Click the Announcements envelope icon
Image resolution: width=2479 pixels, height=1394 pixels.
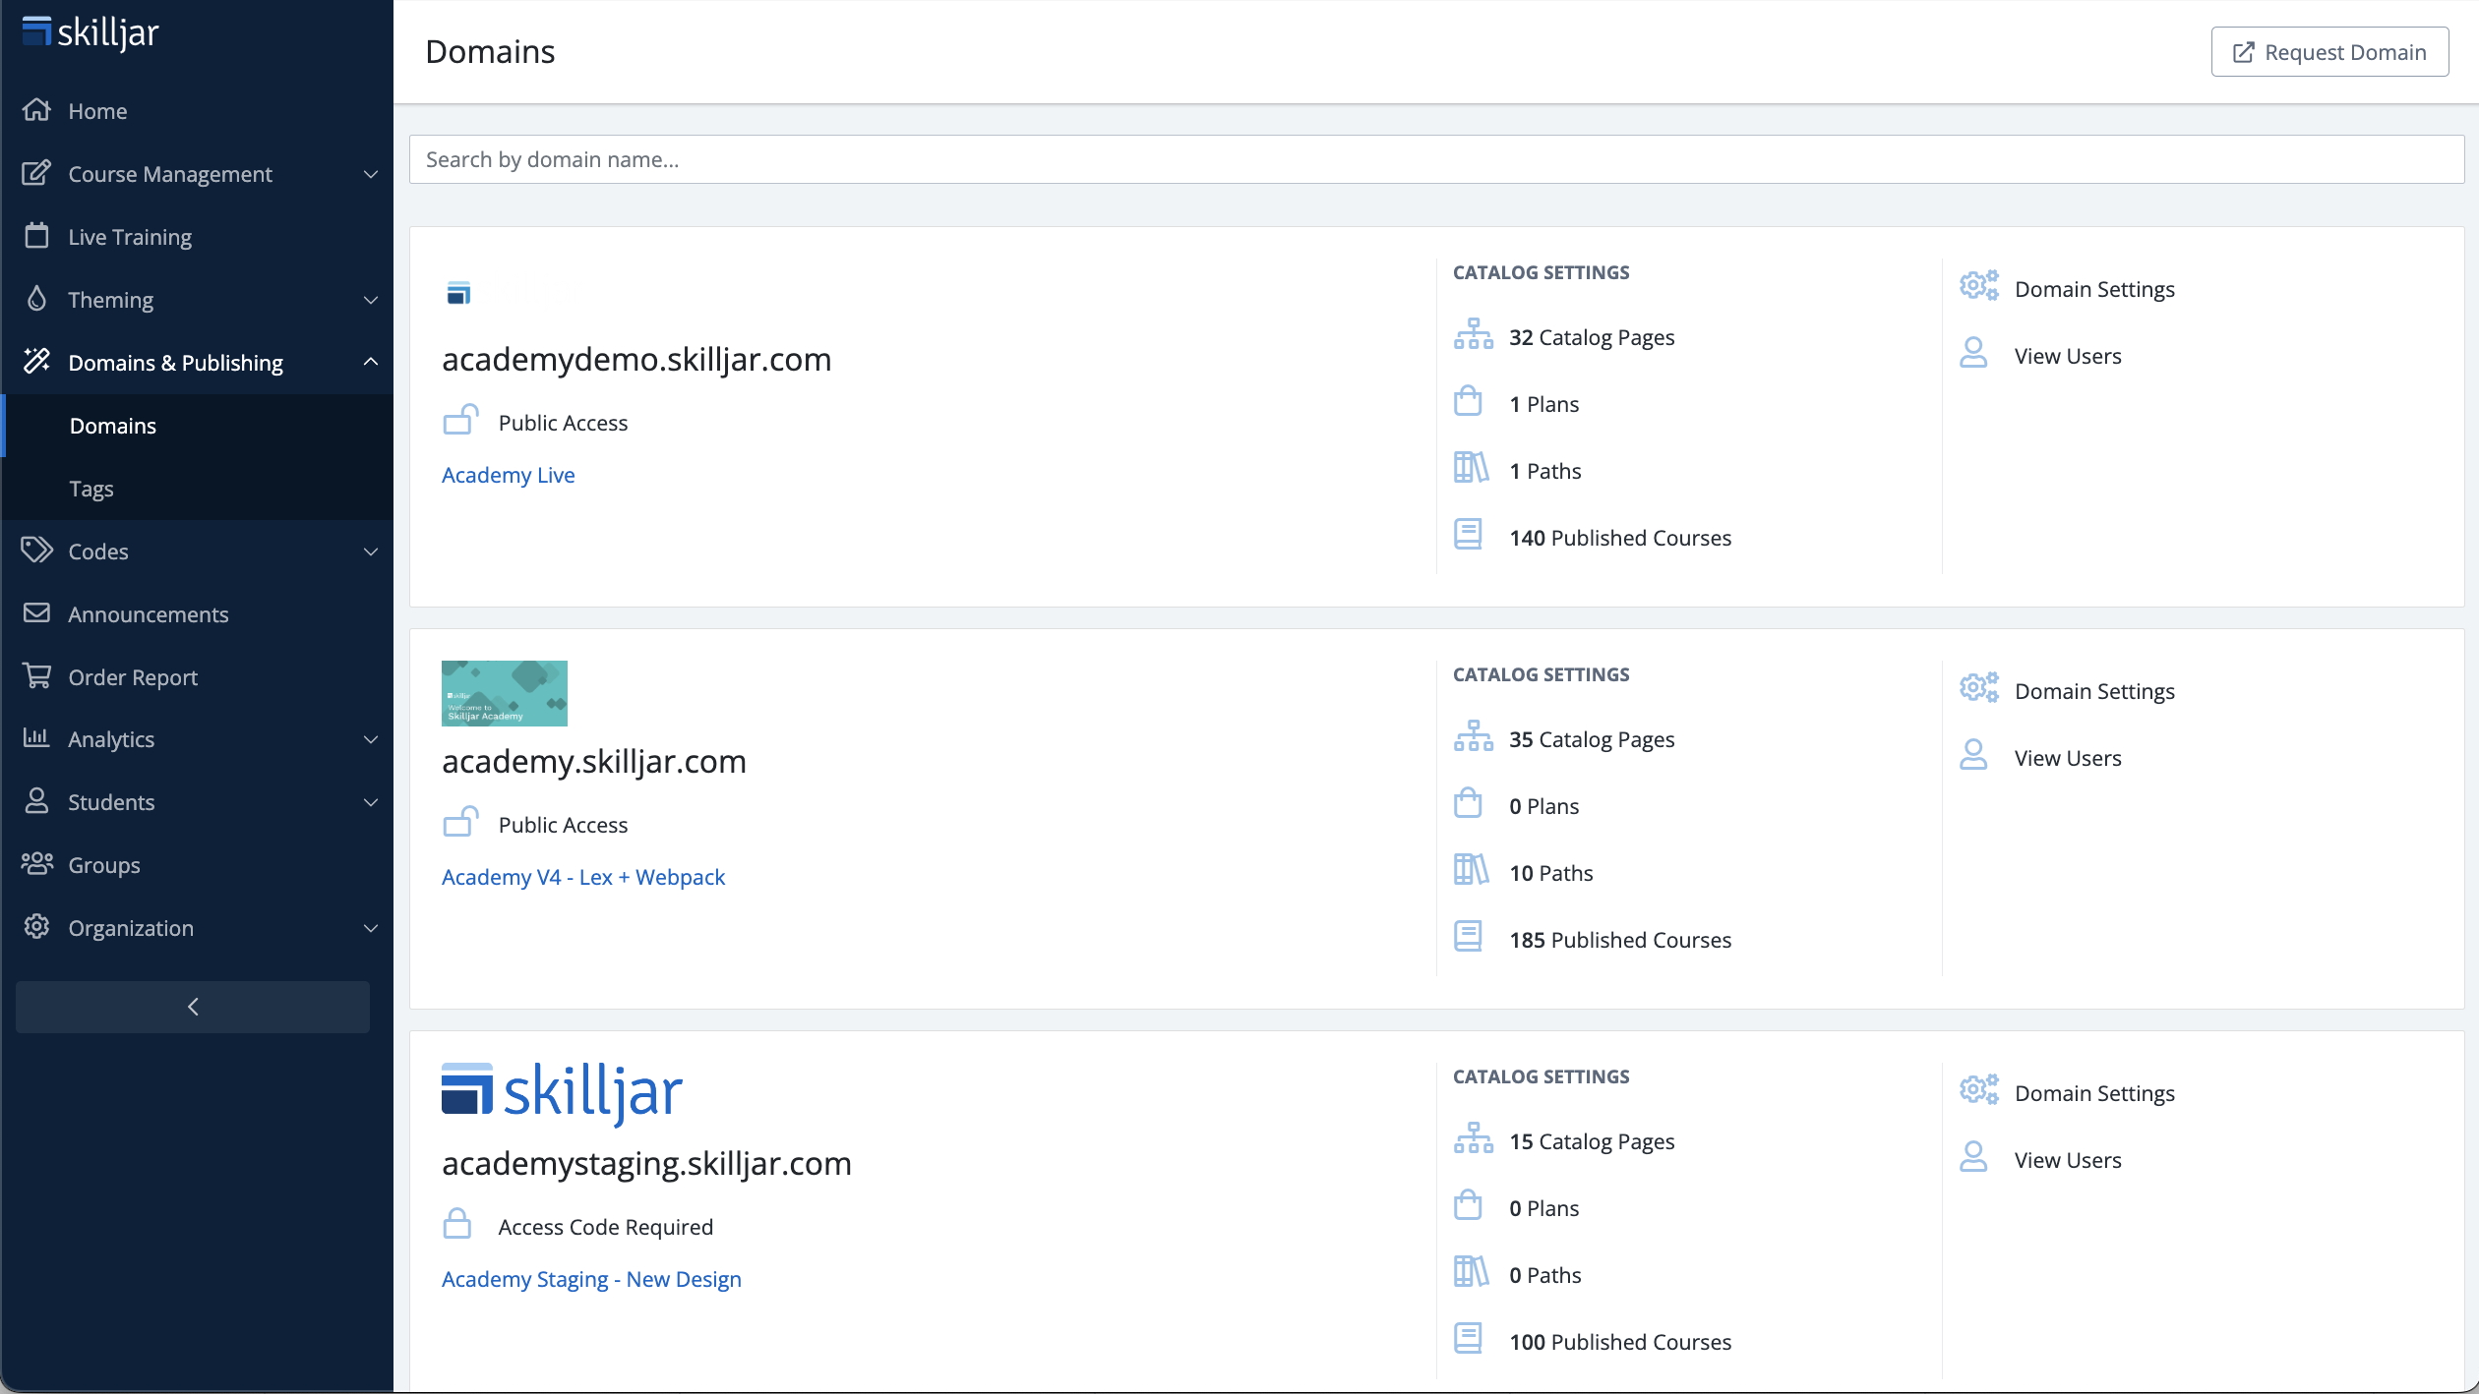point(36,613)
